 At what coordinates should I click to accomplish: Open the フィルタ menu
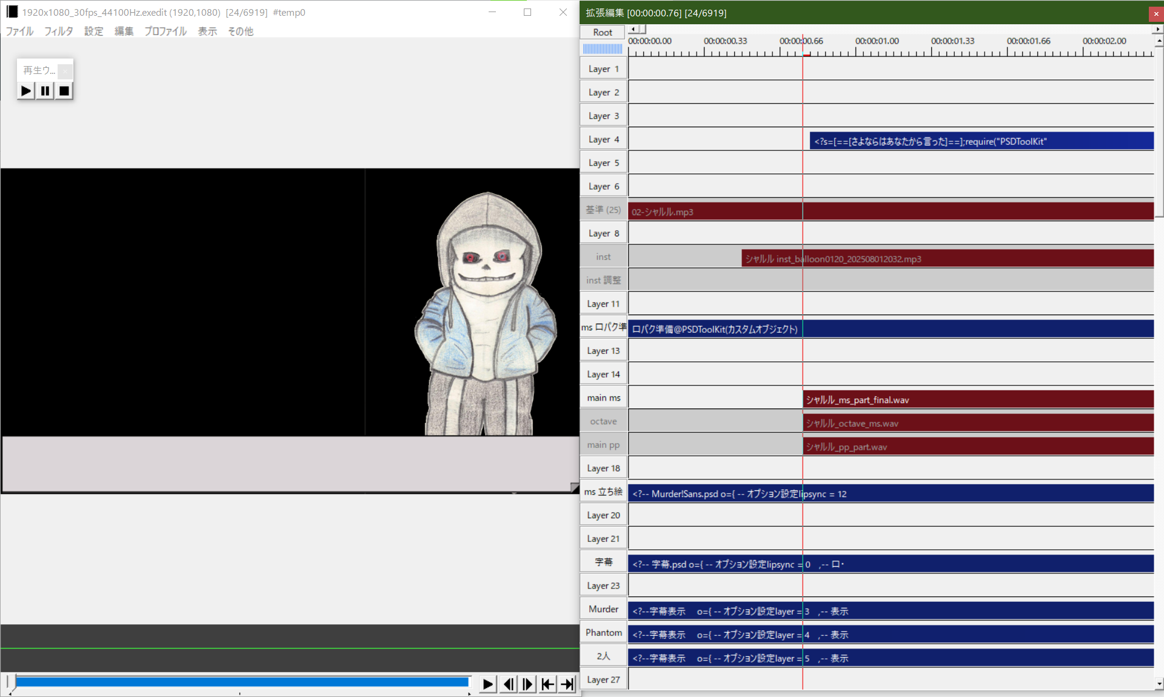pyautogui.click(x=58, y=31)
